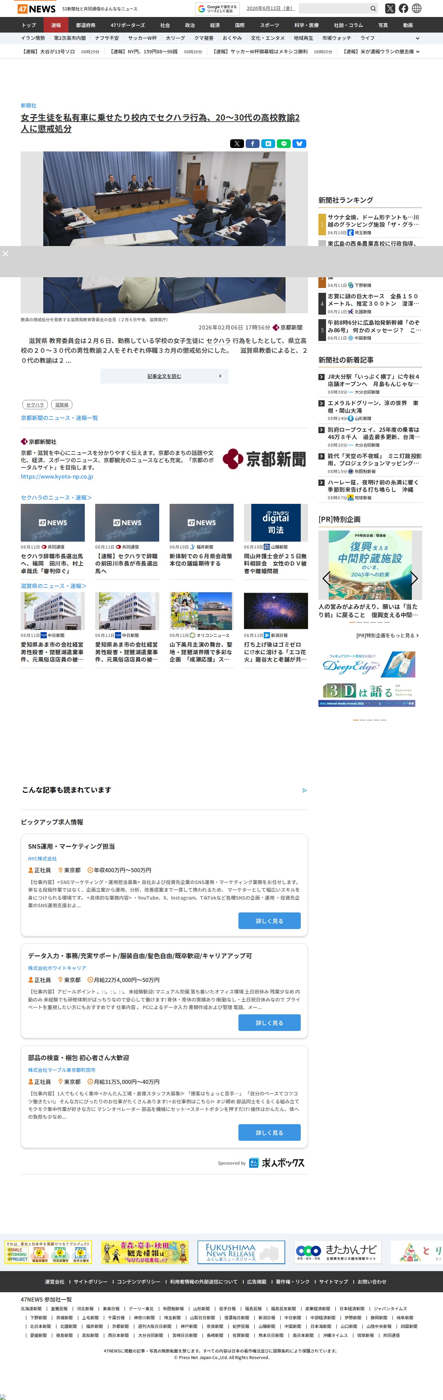Click the 滋賀県 tag

point(62,404)
